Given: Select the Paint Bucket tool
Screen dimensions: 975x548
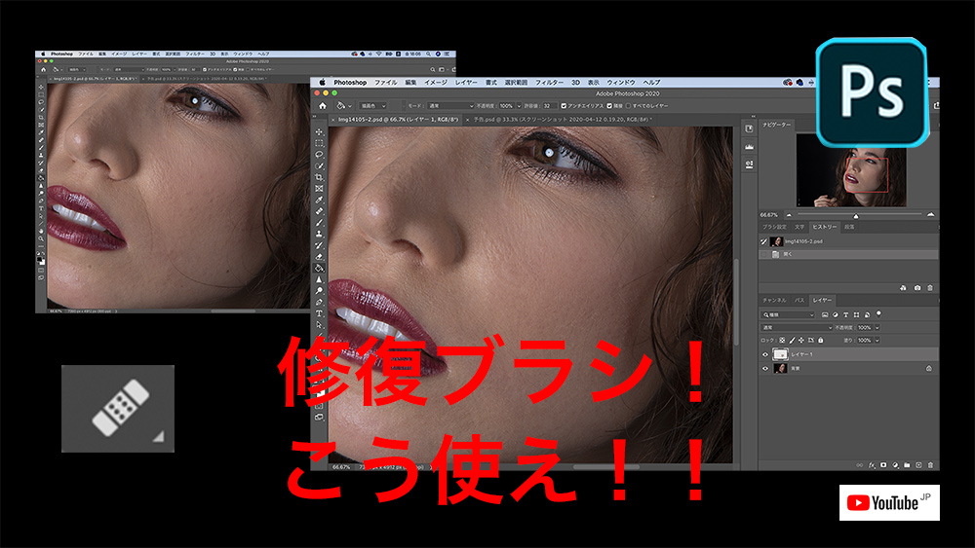Looking at the screenshot, I should pyautogui.click(x=319, y=267).
